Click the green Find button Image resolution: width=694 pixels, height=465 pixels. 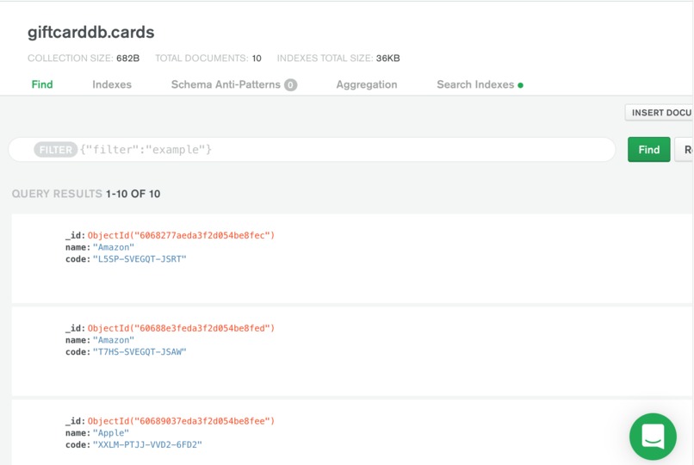(x=649, y=150)
